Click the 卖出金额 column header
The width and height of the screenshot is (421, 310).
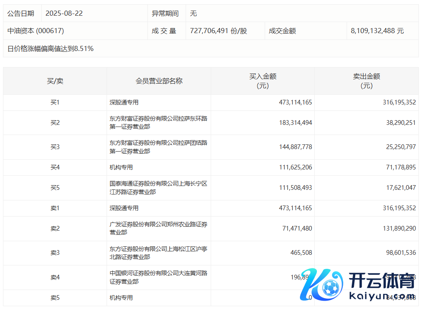pyautogui.click(x=366, y=81)
